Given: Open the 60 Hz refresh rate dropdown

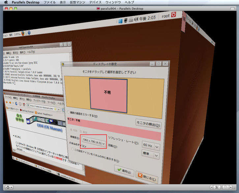Looking at the screenshot, I should click(151, 146).
